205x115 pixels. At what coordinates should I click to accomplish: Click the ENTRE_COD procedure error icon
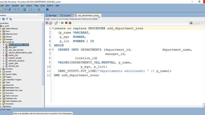(6, 55)
